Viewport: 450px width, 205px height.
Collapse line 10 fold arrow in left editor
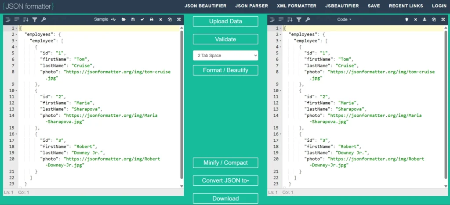coord(16,90)
